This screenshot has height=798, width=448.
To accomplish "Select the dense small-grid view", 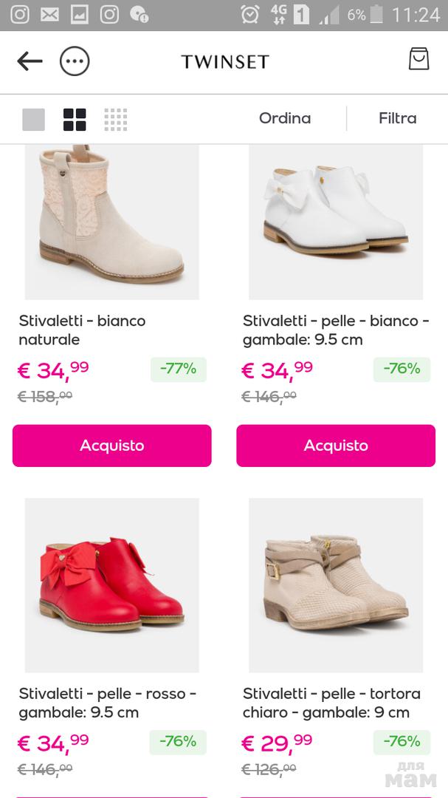I will (x=116, y=120).
